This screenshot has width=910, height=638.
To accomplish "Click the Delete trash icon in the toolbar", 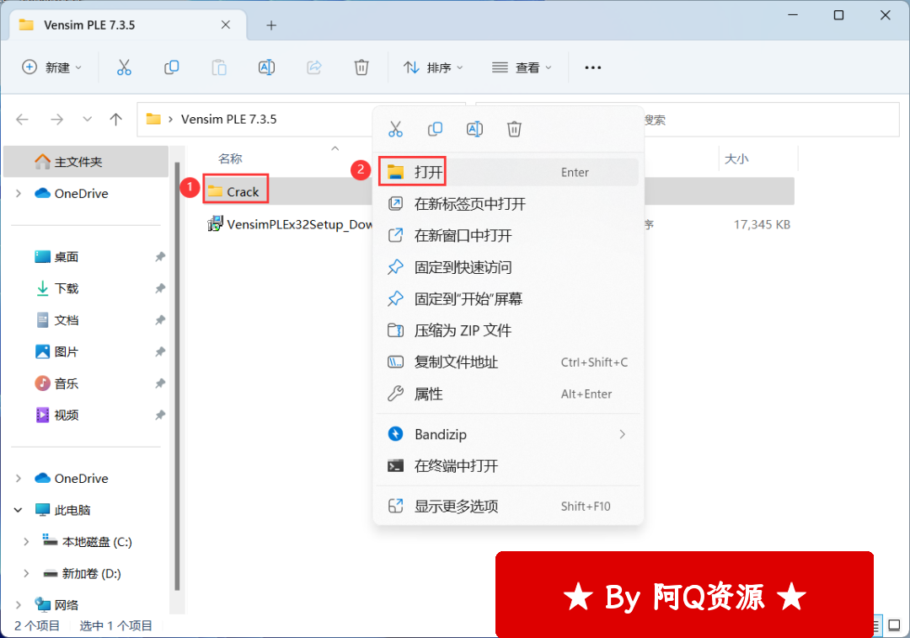I will pos(361,67).
